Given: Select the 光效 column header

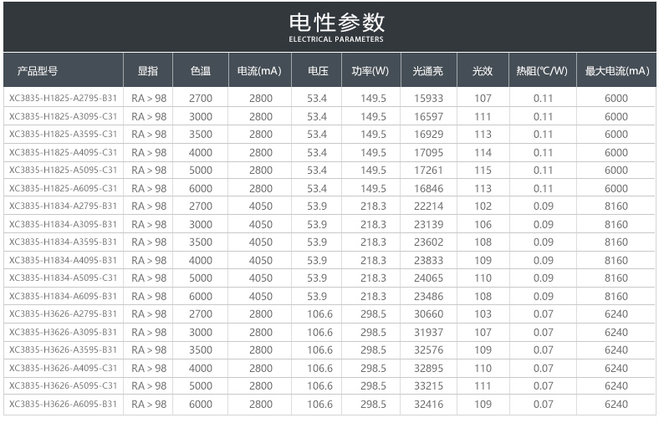Looking at the screenshot, I should click(483, 72).
